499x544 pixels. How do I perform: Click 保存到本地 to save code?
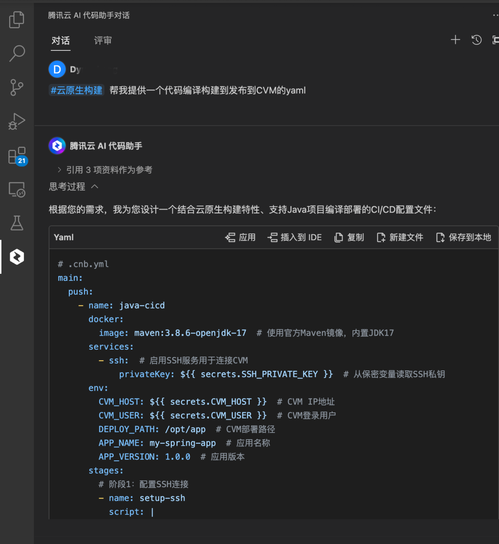coord(463,237)
